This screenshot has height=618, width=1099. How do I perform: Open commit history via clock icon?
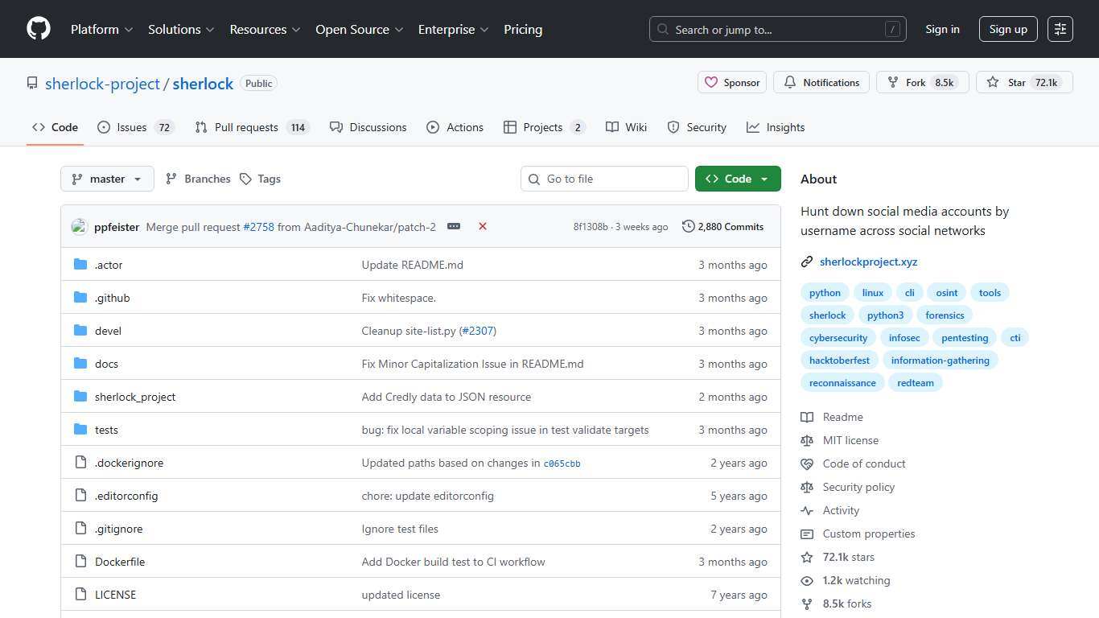click(x=688, y=226)
